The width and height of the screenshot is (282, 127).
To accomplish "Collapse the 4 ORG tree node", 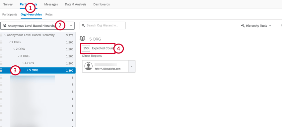I will pos(23,63).
